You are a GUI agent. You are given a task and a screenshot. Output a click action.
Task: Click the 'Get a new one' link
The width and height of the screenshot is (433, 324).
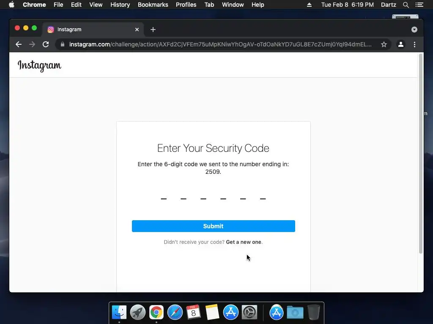(x=244, y=242)
